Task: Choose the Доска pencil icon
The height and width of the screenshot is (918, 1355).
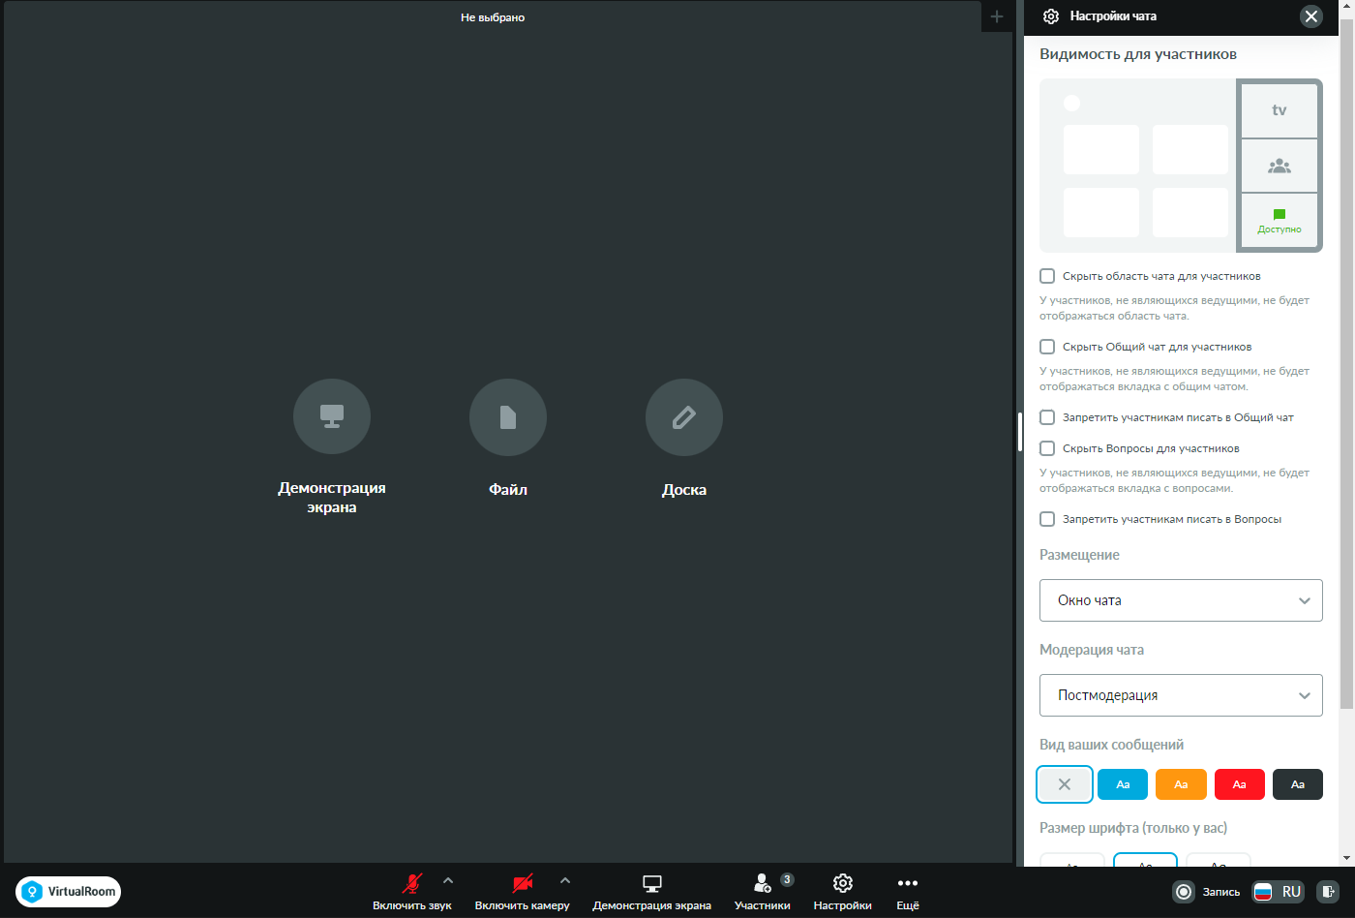Action: click(x=684, y=416)
